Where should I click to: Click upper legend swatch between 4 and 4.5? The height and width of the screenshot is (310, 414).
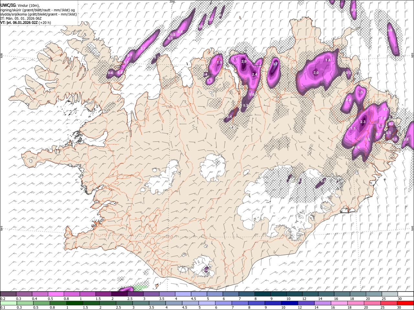point(183,294)
